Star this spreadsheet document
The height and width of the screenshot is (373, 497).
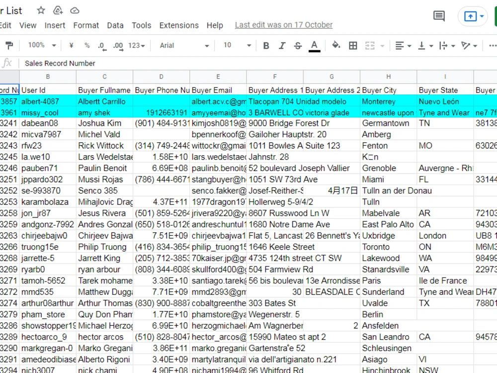pos(41,10)
